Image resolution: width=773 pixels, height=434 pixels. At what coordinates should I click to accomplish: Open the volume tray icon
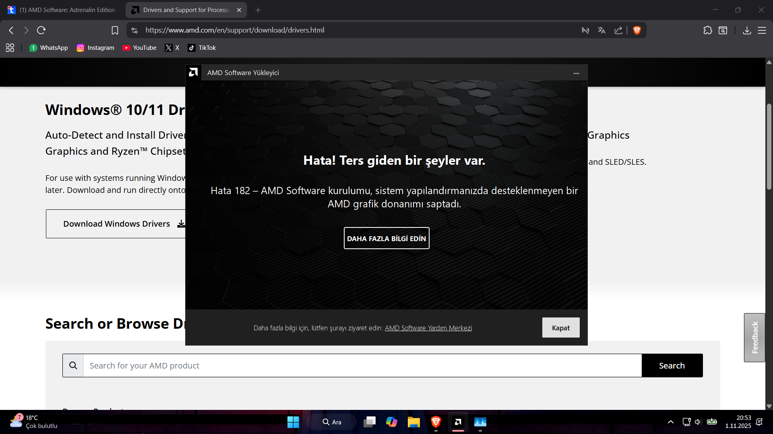(x=698, y=422)
